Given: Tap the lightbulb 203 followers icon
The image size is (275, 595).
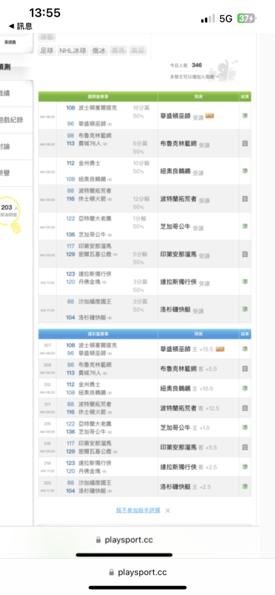Looking at the screenshot, I should point(11,215).
